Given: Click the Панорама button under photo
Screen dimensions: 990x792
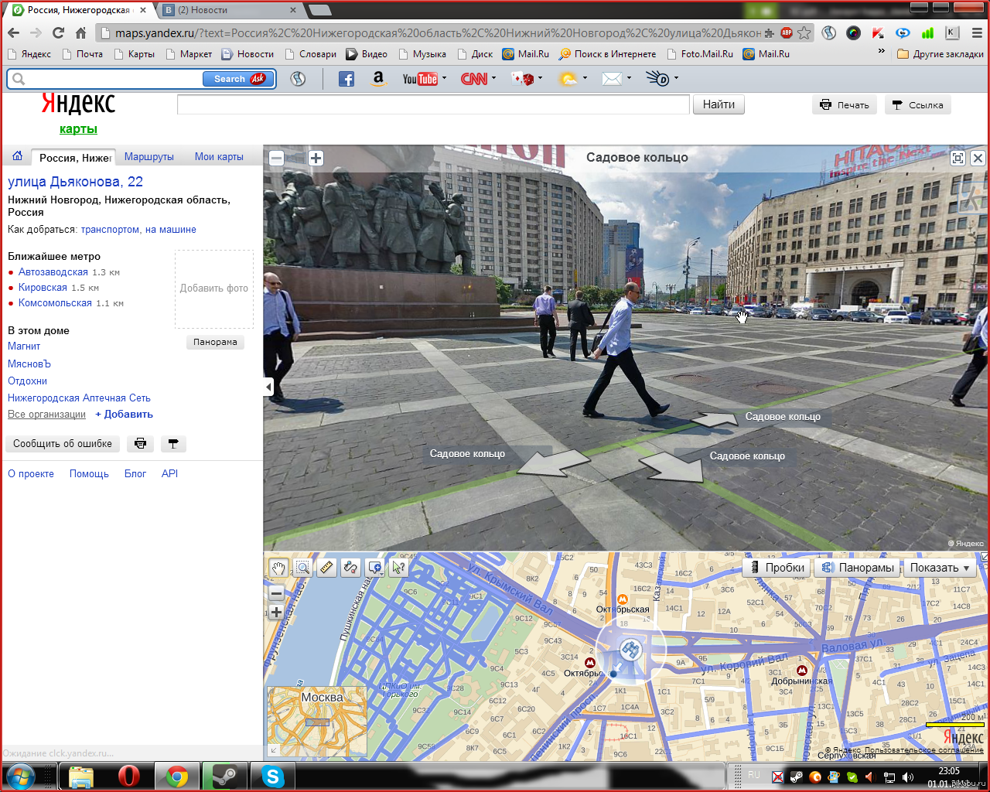Looking at the screenshot, I should click(215, 342).
